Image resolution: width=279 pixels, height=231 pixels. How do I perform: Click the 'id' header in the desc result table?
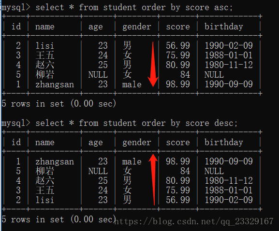tap(16, 142)
